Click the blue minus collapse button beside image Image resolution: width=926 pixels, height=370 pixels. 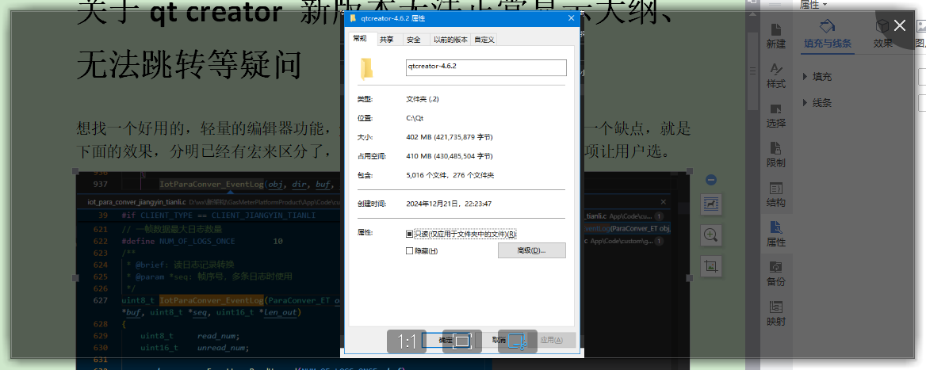tap(712, 180)
